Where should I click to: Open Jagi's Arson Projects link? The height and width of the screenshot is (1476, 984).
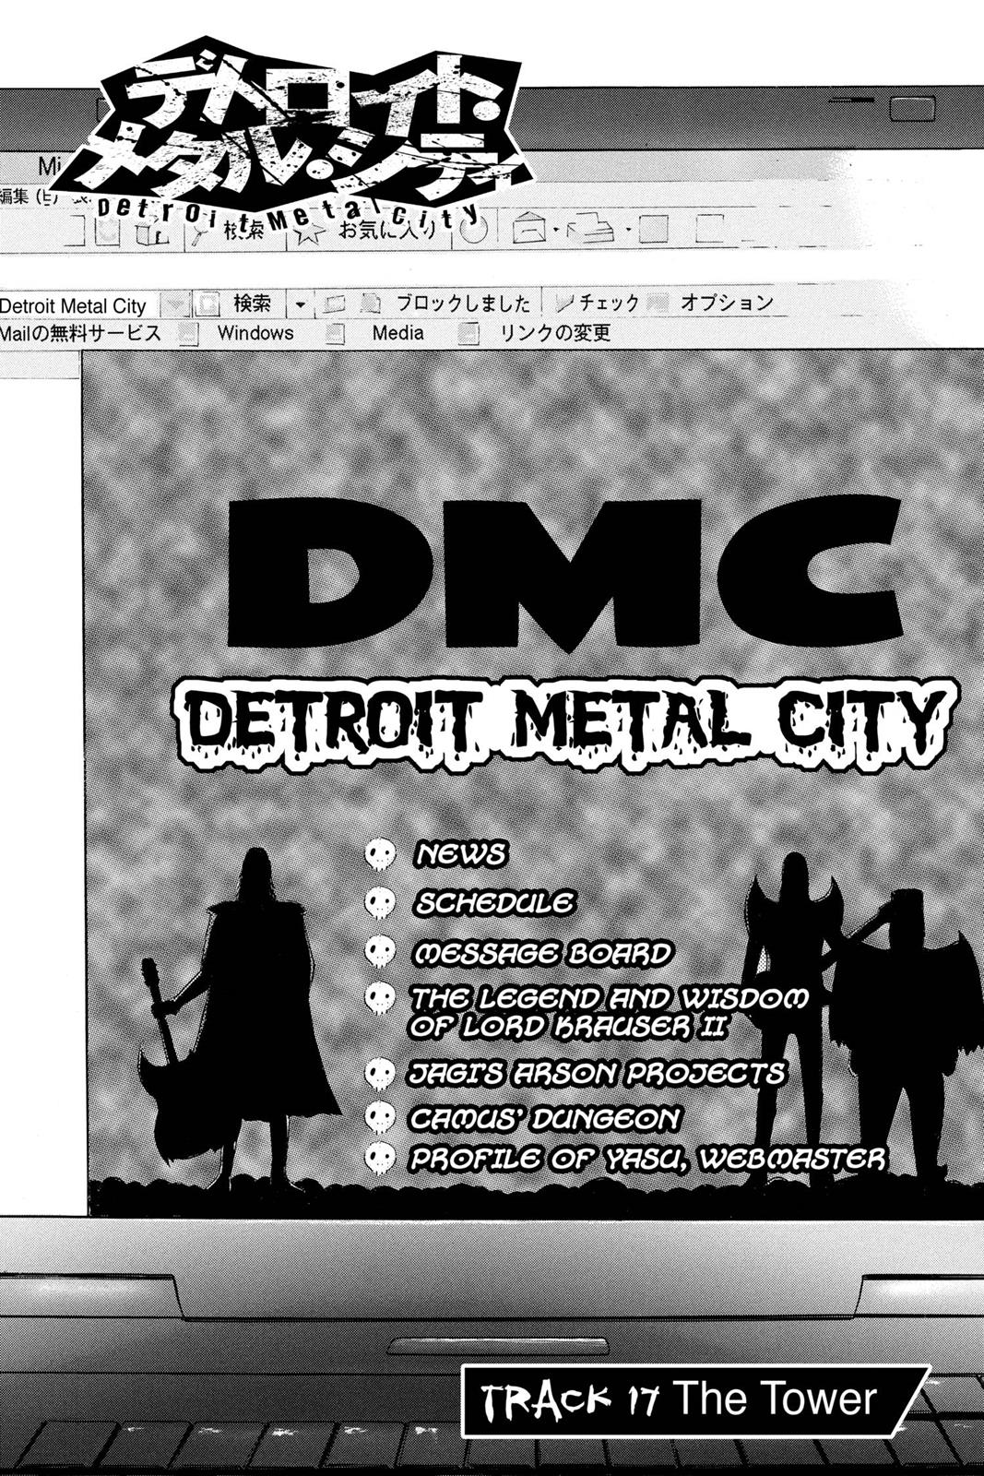click(x=597, y=1073)
